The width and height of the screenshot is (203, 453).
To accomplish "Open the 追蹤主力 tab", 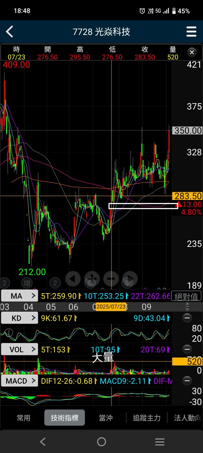I will (147, 418).
